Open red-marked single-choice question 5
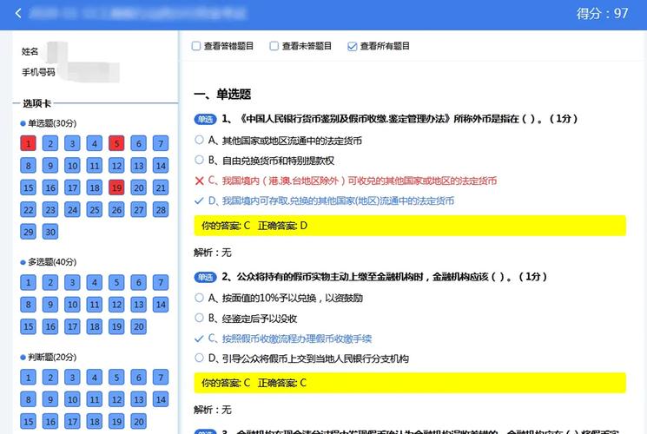This screenshot has height=434, width=647. (116, 143)
